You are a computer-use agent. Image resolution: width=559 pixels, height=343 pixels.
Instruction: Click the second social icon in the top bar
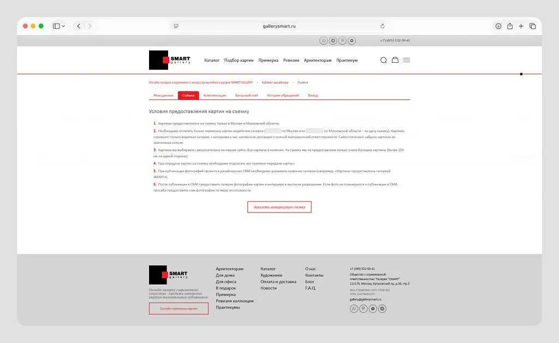[x=333, y=40]
